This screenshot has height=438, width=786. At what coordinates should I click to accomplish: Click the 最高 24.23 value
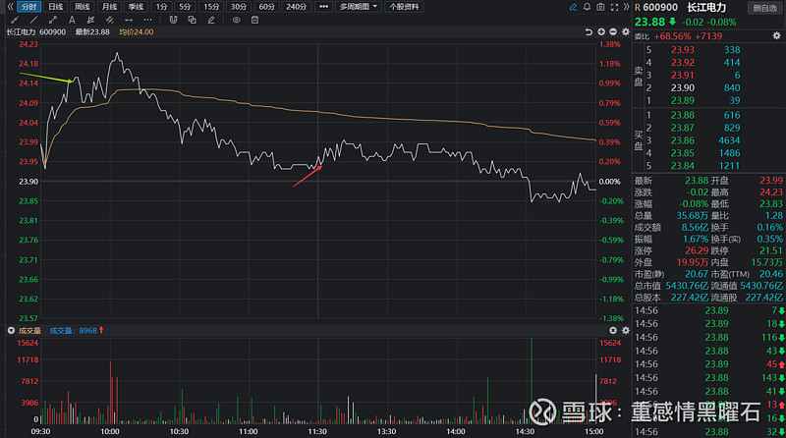(770, 192)
